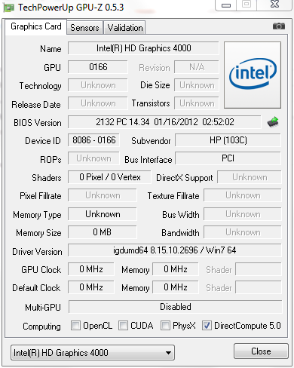The image size is (294, 368).
Task: Click the Memory Type Unknown field
Action: (103, 214)
